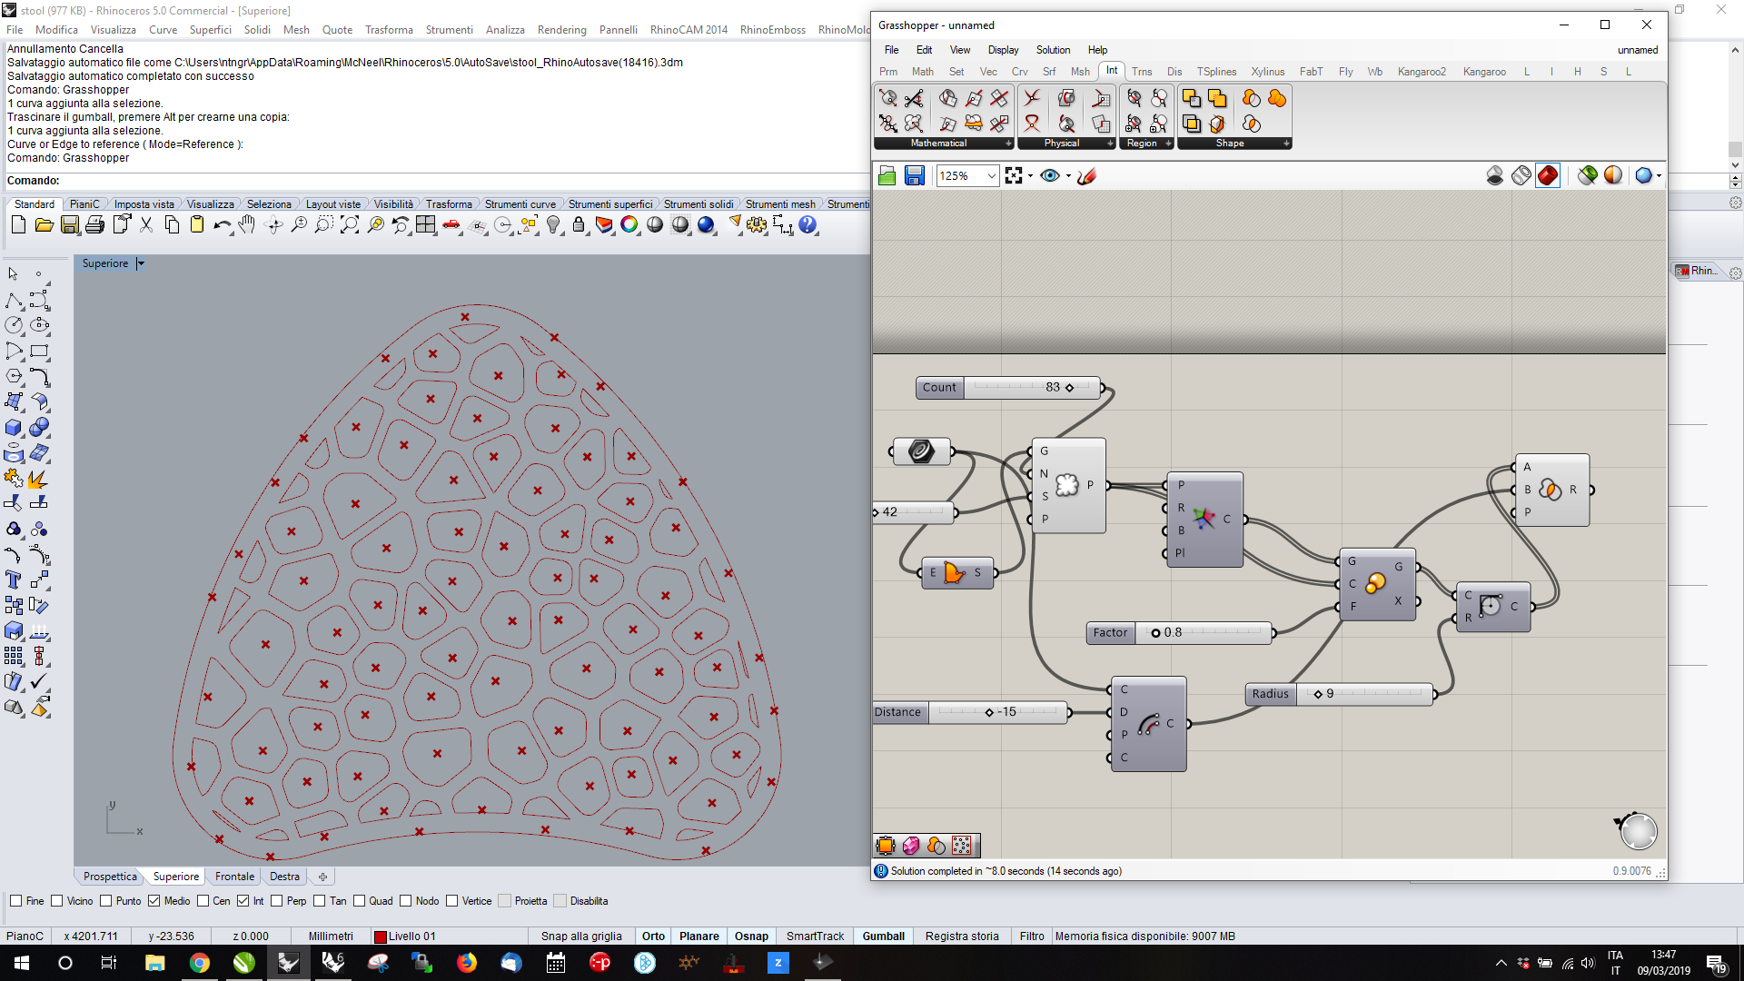Click the Rhino print icon in Standard toolbar
Screen dimensions: 1744x981
pos(94,225)
